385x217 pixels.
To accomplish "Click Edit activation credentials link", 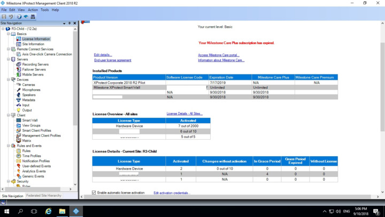I will [x=172, y=193].
